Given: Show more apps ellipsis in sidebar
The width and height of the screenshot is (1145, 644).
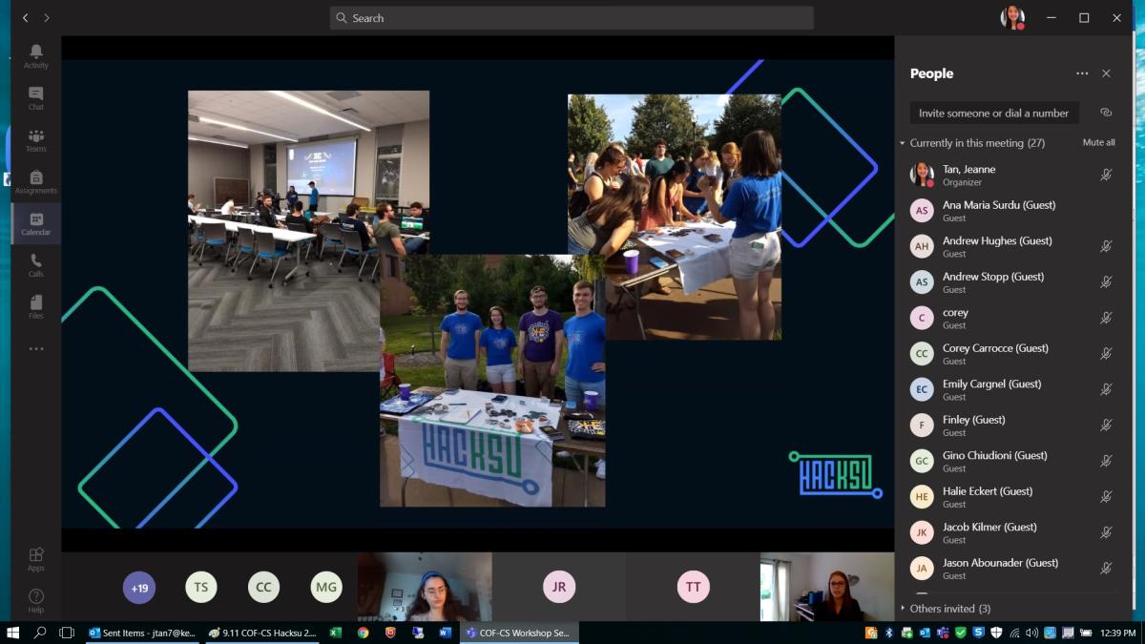Looking at the screenshot, I should (35, 349).
